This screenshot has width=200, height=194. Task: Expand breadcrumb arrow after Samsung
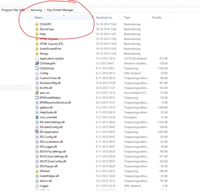[x=45, y=10]
